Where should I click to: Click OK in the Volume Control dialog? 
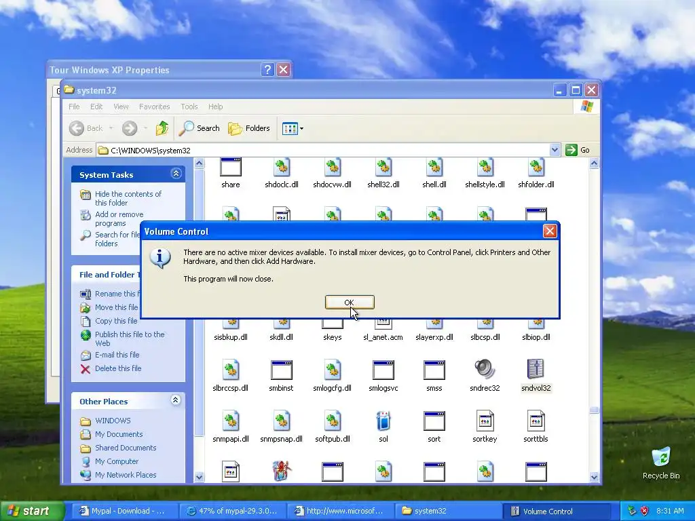tap(350, 302)
